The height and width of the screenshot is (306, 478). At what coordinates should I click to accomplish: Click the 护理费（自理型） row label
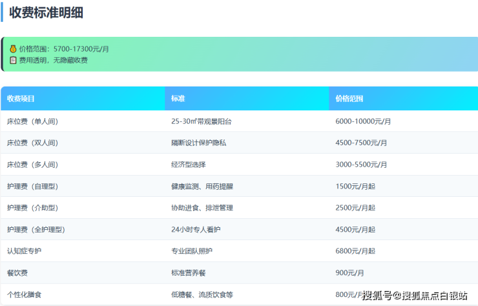pos(32,187)
